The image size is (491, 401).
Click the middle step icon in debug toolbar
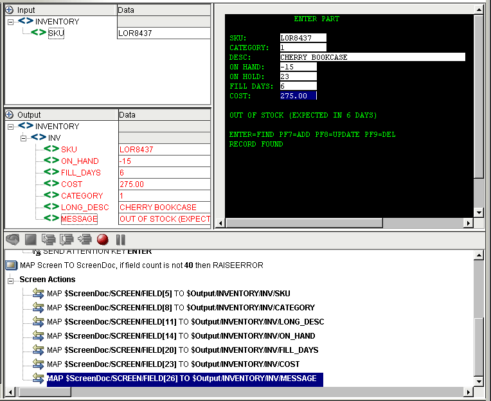(x=66, y=240)
